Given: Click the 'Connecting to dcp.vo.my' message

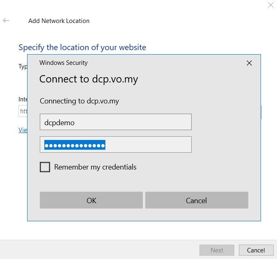Looking at the screenshot, I should pos(79,101).
